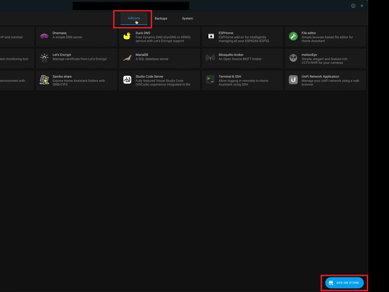Click the ESPHome chip icon
The height and width of the screenshot is (292, 389).
click(210, 36)
